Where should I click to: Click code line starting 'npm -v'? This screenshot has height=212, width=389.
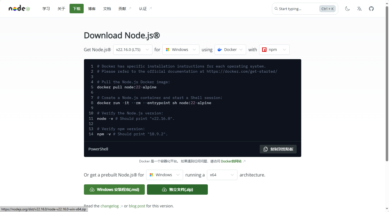click(x=132, y=134)
